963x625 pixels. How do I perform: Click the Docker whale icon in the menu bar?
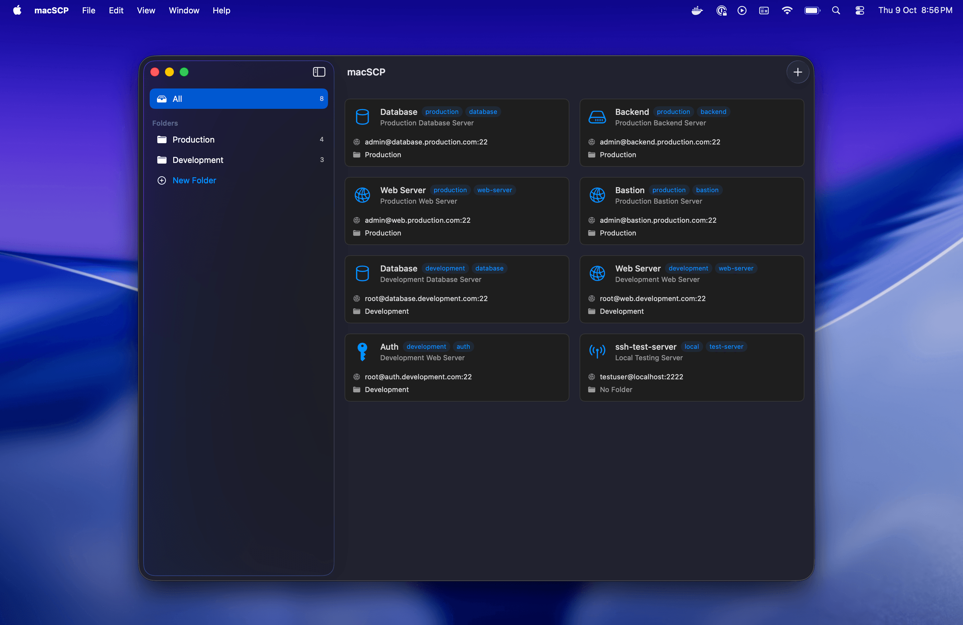(697, 11)
